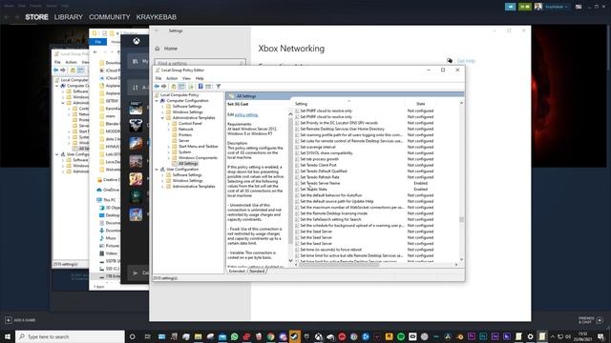The height and width of the screenshot is (343, 611).
Task: Click the Windows Start button
Action: tap(8, 336)
